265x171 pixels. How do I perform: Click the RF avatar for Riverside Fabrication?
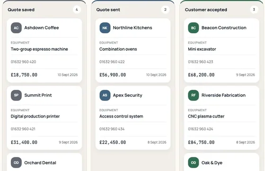coord(194,95)
